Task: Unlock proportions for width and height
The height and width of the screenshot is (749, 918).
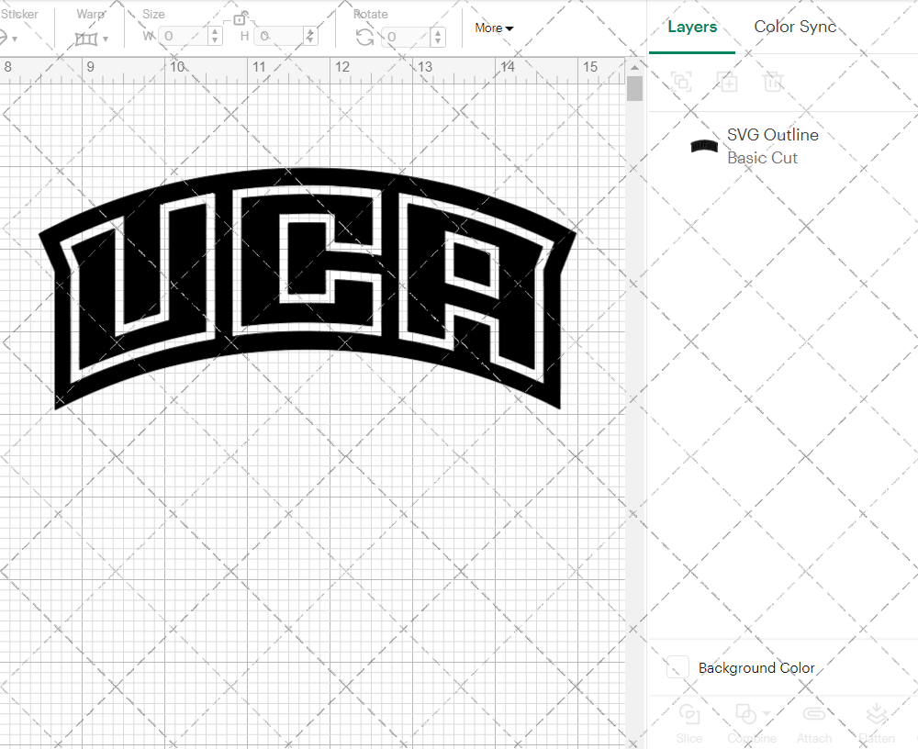Action: click(x=241, y=17)
